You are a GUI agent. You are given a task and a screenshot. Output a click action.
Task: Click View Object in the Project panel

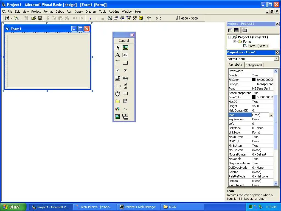[x=236, y=30]
